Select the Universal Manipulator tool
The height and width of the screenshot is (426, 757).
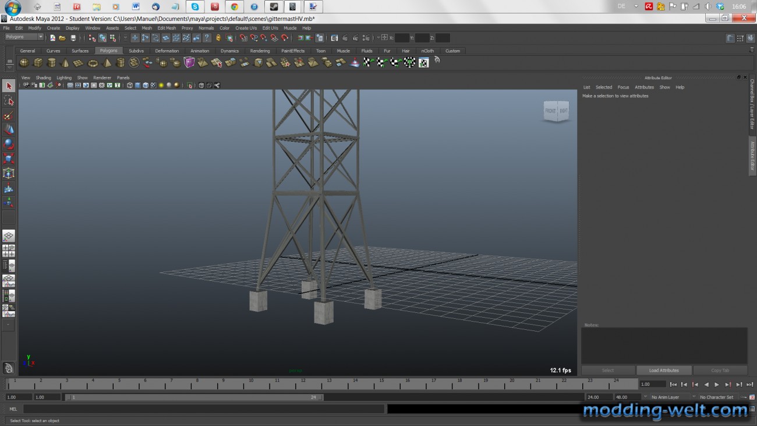pyautogui.click(x=9, y=173)
